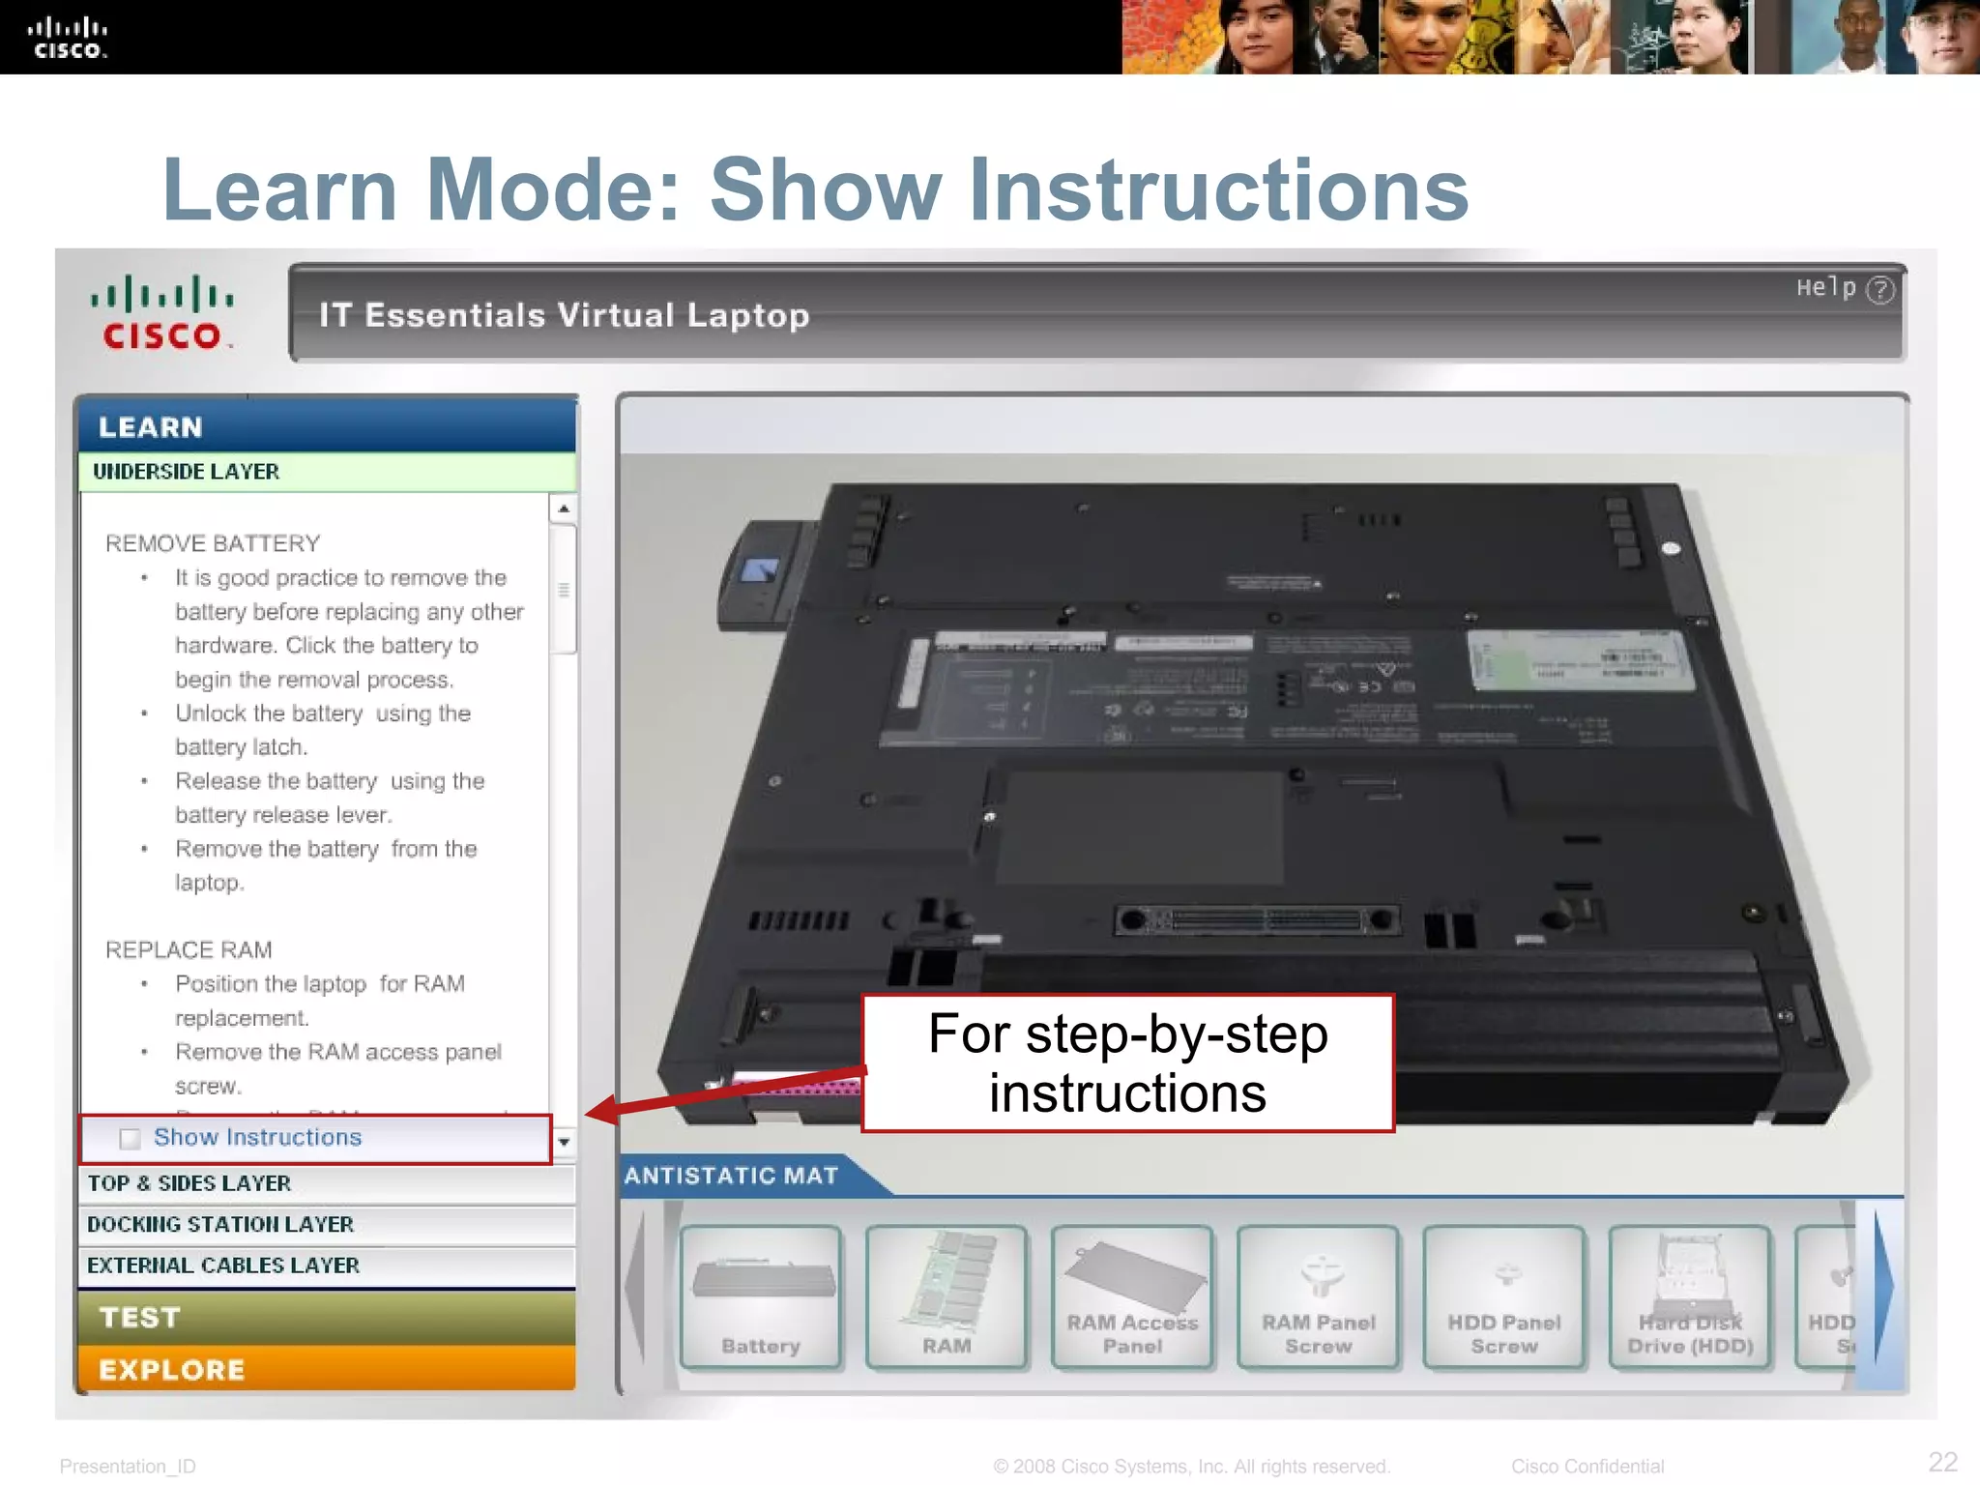Viewport: 1980px width, 1485px height.
Task: Click "Release the battery using the" step
Action: point(330,781)
